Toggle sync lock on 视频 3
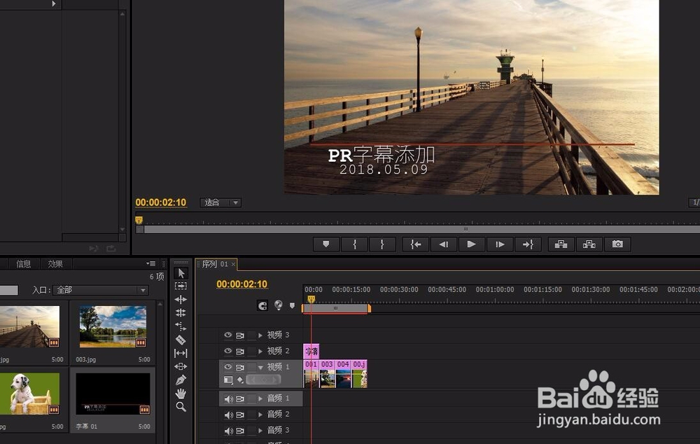700x444 pixels. [x=240, y=335]
